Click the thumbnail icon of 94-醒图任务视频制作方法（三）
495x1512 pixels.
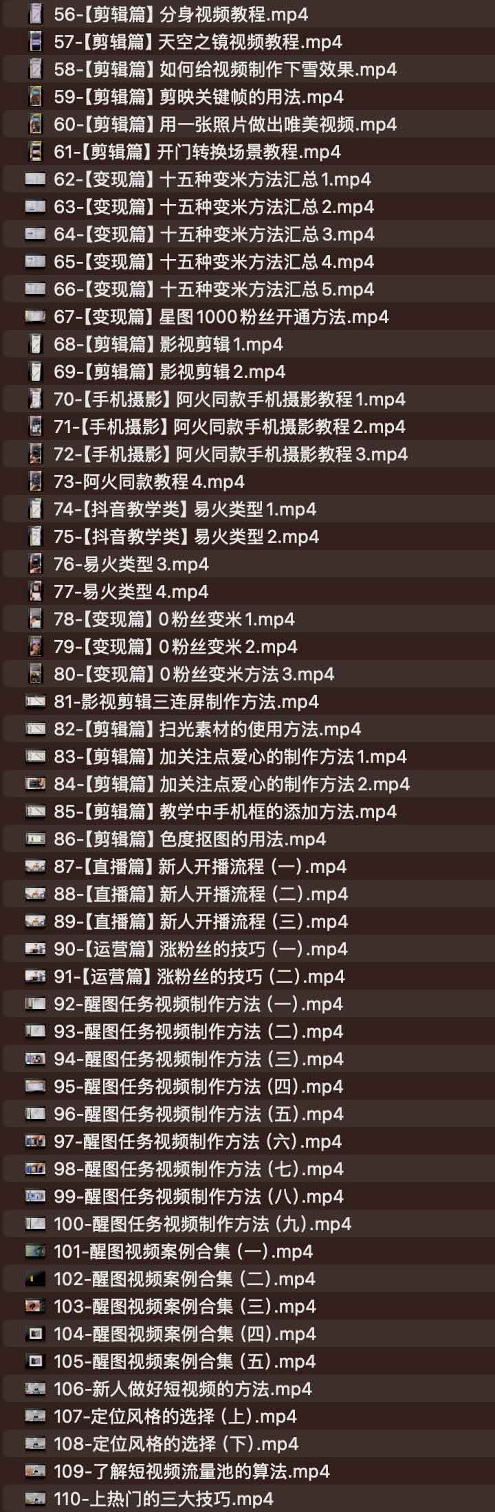tap(35, 1058)
